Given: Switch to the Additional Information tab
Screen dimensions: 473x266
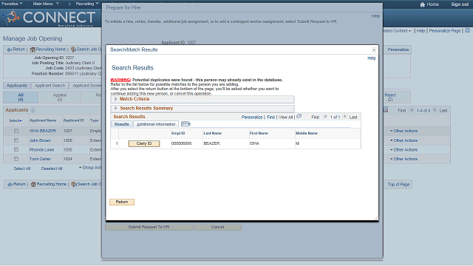Looking at the screenshot, I should pyautogui.click(x=156, y=124).
